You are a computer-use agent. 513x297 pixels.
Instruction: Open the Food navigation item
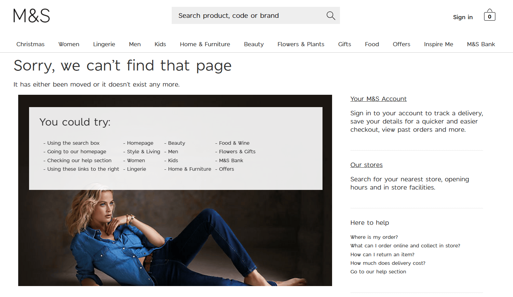[x=372, y=44]
